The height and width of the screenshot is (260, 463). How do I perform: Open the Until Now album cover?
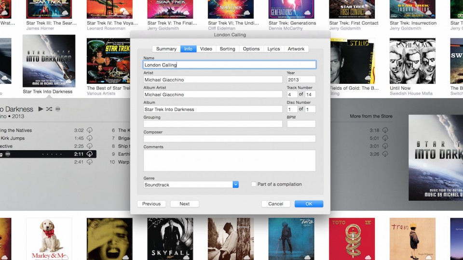(x=412, y=61)
